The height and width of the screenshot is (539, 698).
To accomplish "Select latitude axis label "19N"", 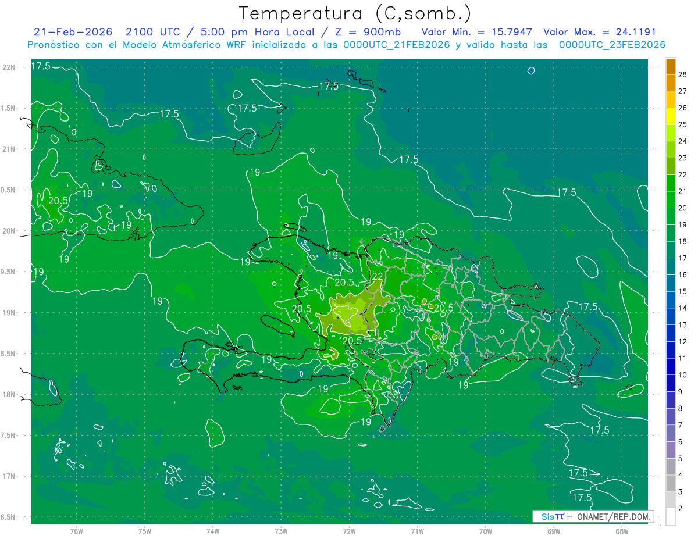I will pyautogui.click(x=9, y=313).
